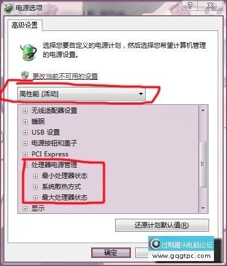227x266 pixels.
Task: Open 更改当前不可用的设置 link
Action: click(65, 76)
